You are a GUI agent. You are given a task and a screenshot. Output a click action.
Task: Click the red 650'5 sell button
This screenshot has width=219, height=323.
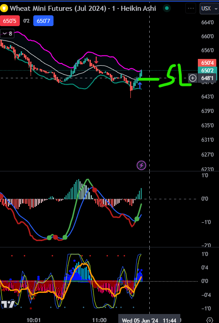pyautogui.click(x=10, y=21)
